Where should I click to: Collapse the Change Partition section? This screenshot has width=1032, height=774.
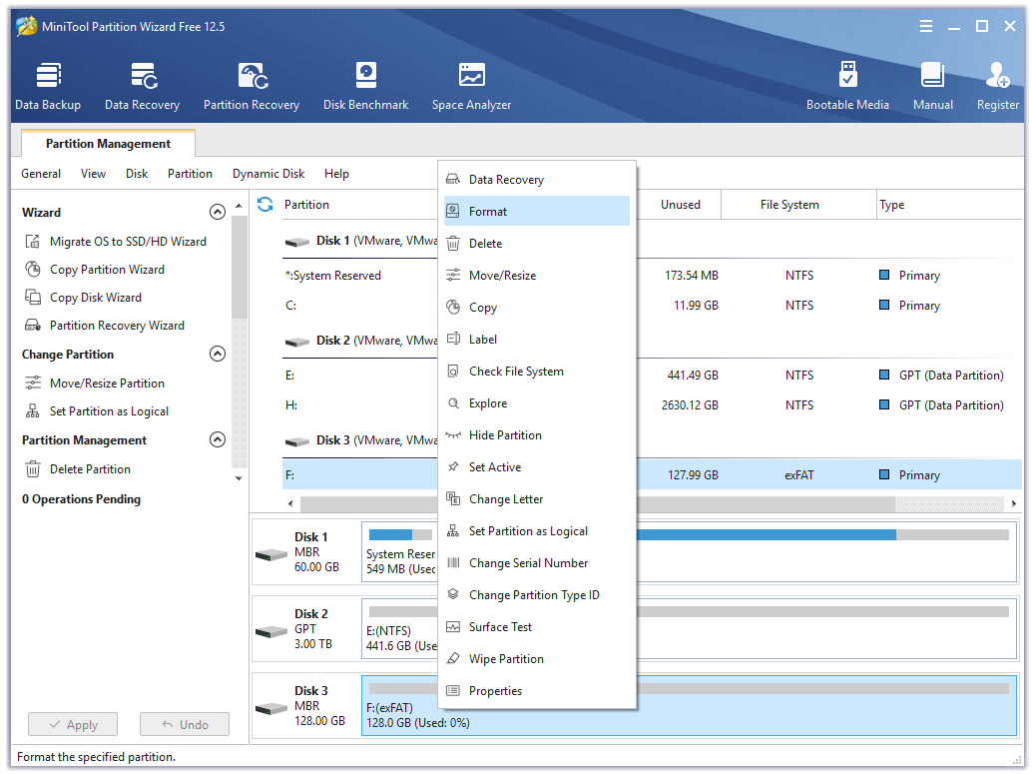click(x=218, y=354)
